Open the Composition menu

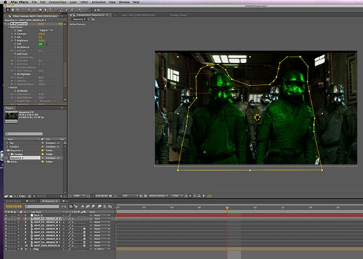pos(57,2)
